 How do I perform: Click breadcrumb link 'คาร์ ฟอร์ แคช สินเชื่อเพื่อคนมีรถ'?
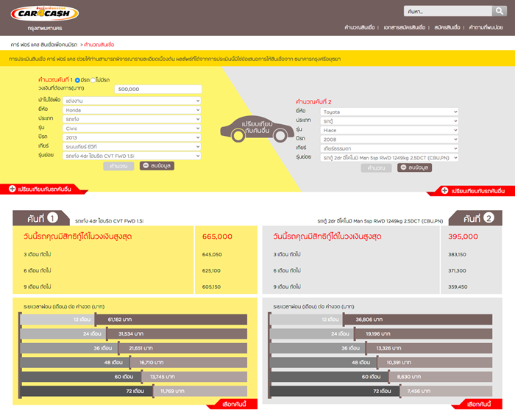[x=43, y=45]
